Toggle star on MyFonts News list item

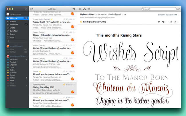click(64, 84)
